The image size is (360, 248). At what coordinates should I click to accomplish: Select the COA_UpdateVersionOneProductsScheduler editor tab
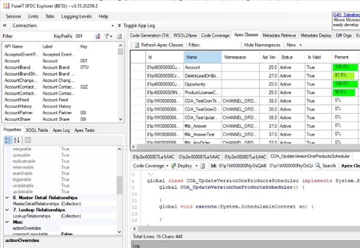[310, 156]
